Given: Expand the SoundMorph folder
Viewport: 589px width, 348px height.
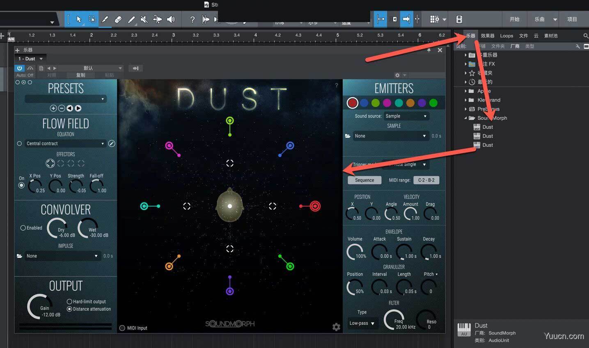Looking at the screenshot, I should (465, 118).
